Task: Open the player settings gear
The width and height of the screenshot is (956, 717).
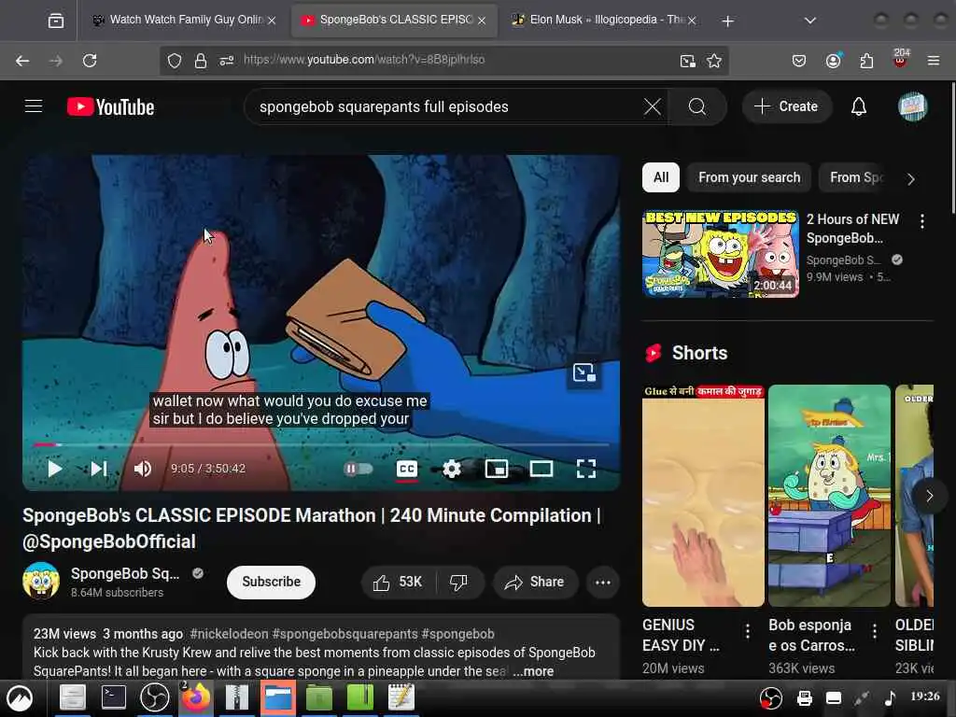Action: pyautogui.click(x=452, y=469)
